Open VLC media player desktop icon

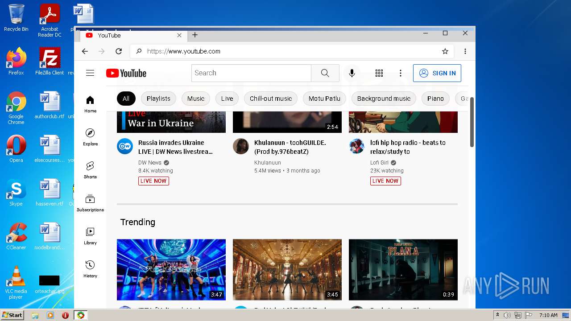[16, 283]
